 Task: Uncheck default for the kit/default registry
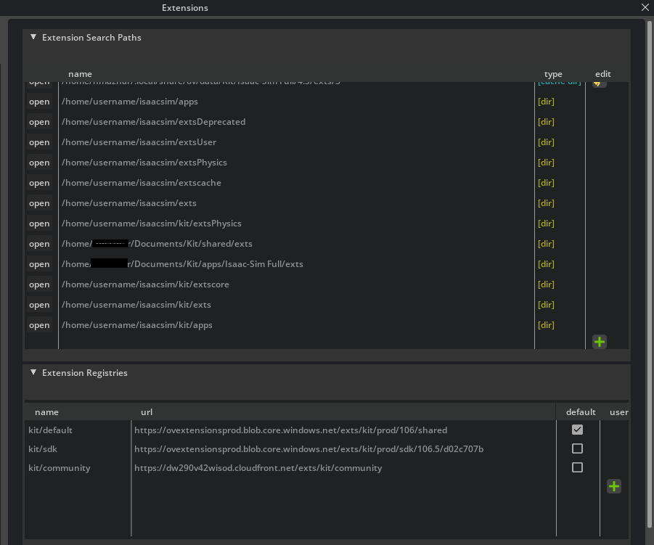tap(577, 429)
